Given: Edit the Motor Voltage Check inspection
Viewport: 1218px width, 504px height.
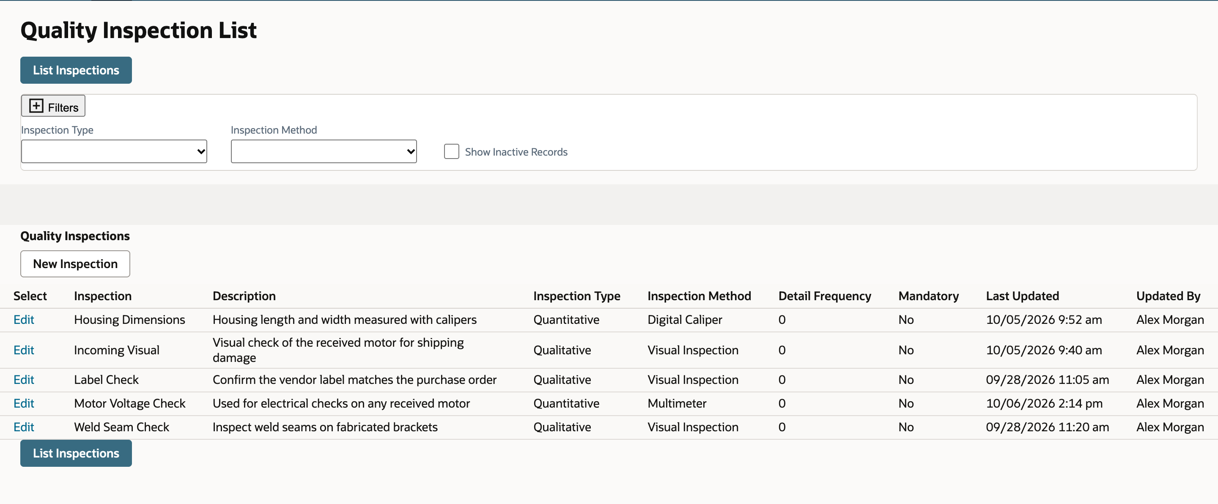Looking at the screenshot, I should coord(24,403).
